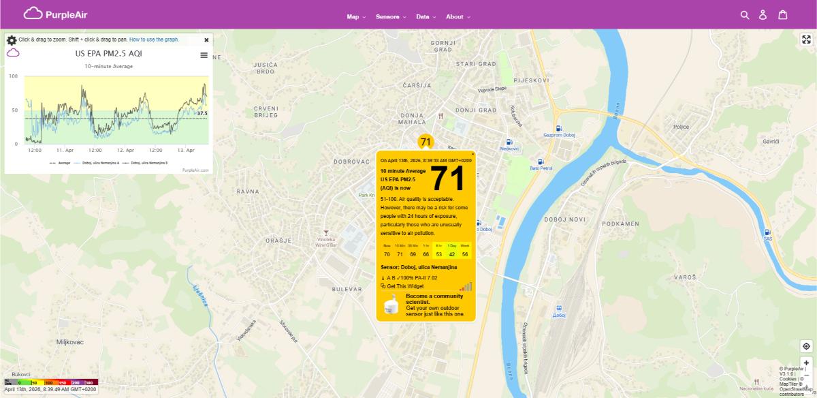817x398 pixels.
Task: Click the Get This Widget icon
Action: 384,286
